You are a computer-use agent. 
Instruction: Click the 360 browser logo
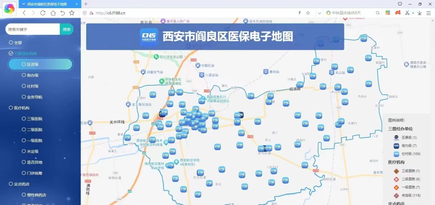(x=10, y=8)
